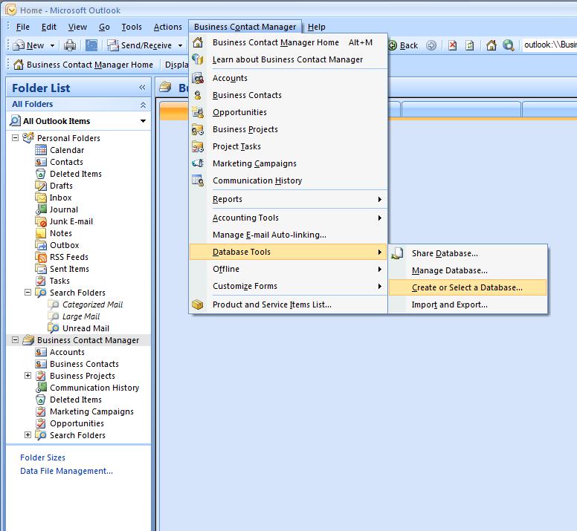Click the home icon beside the address box
The image size is (577, 531).
491,45
